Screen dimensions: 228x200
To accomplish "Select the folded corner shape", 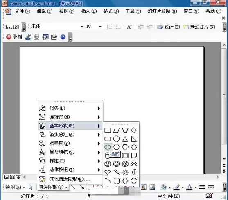I will pos(134,155).
